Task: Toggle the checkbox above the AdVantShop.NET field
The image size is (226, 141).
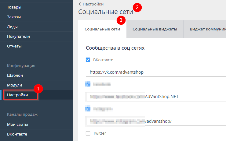Action: tap(88, 84)
